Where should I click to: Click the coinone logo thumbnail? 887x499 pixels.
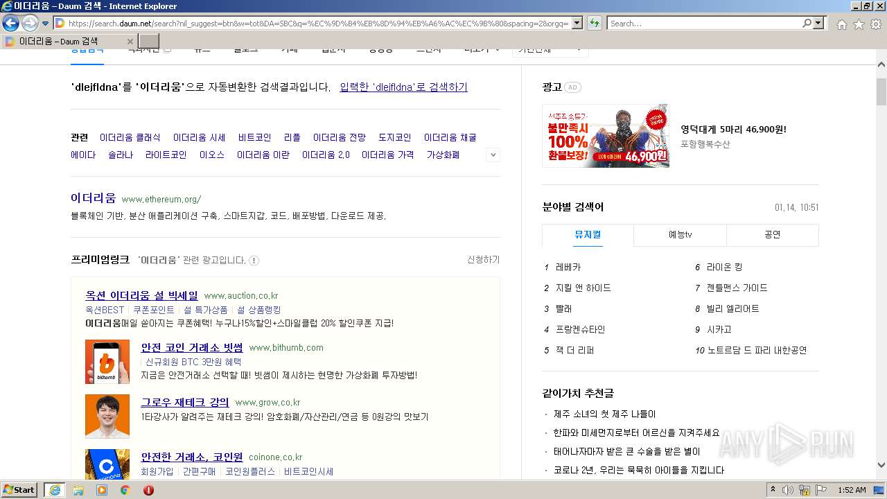(107, 464)
